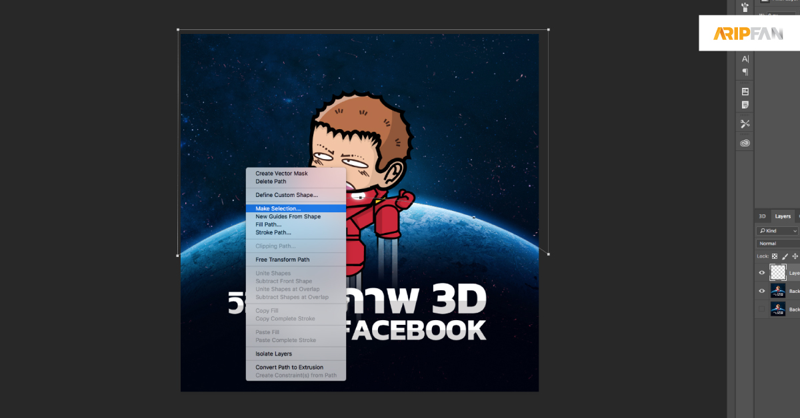The image size is (800, 418).
Task: Choose Isolate Layers
Action: 273,354
